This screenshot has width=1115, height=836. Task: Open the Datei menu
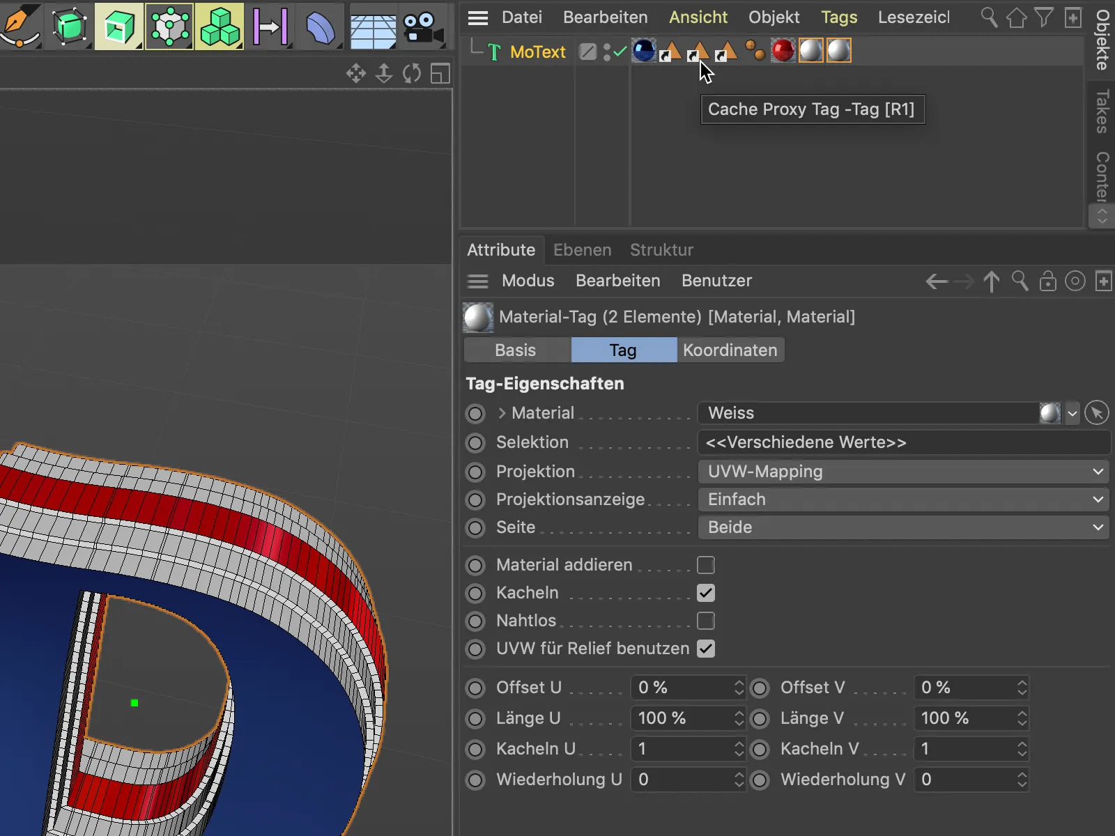(x=522, y=17)
